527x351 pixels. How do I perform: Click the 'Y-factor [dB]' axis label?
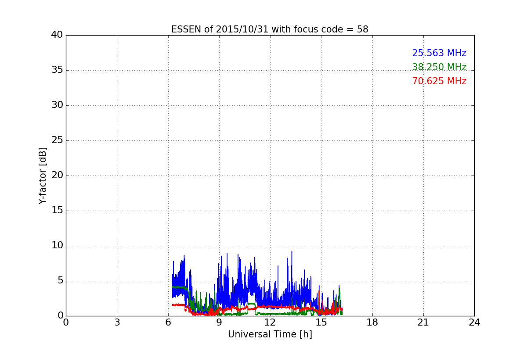43,175
